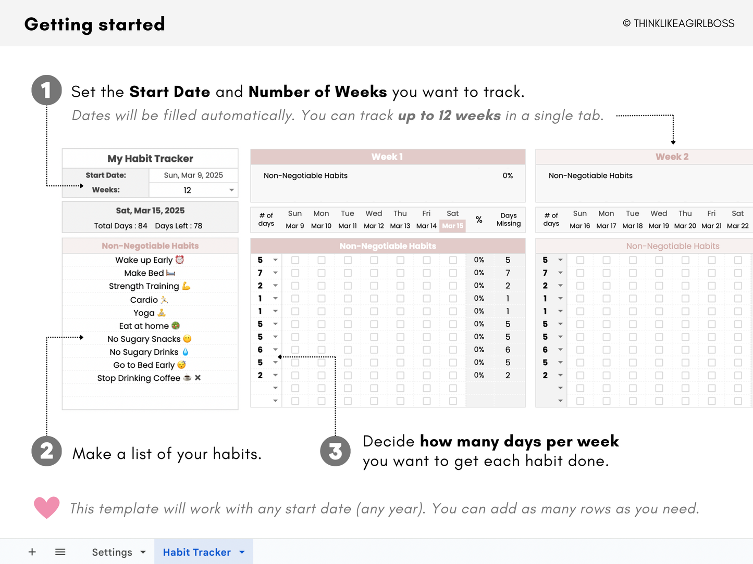Open the days-per-week dropdown for Wake up Early
Screen dimensions: 753x564
point(275,260)
